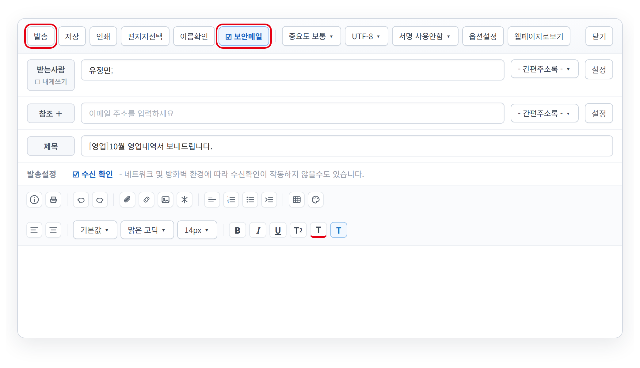The height and width of the screenshot is (368, 640).
Task: Click the info icon in editor toolbar
Action: (34, 200)
